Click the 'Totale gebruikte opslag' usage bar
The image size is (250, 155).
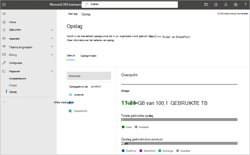coord(179,120)
